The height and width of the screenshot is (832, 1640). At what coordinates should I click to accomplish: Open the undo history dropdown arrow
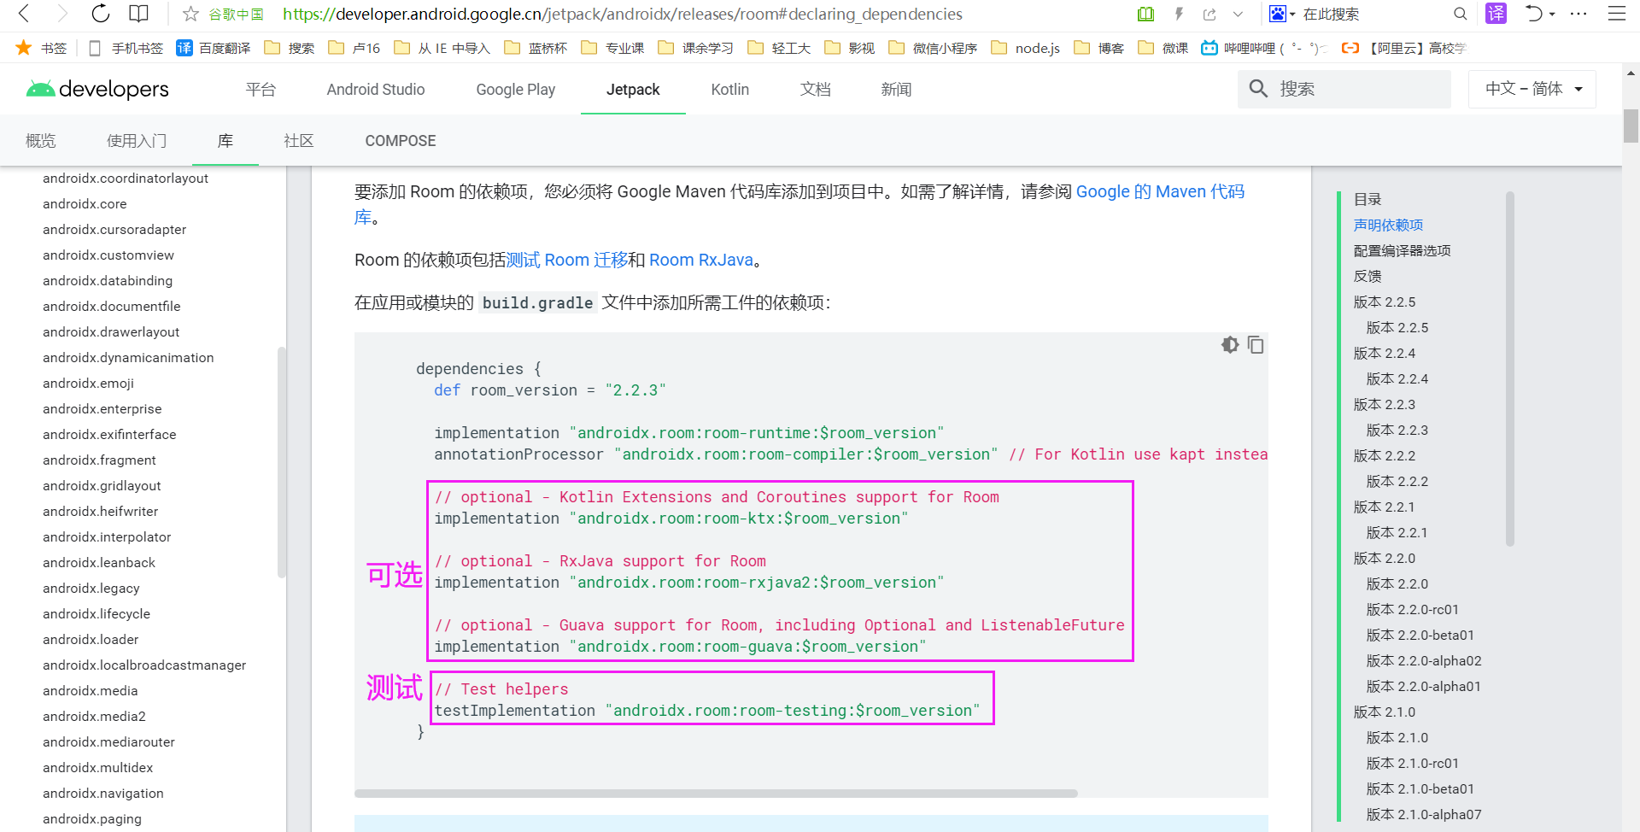click(x=1552, y=15)
